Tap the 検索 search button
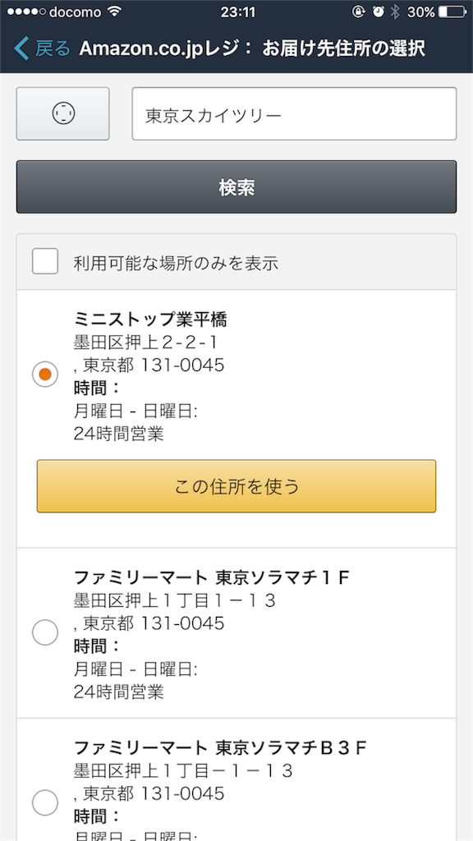473x841 pixels. click(x=236, y=186)
